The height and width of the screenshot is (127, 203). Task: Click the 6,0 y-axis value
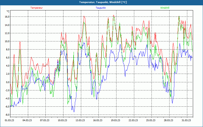[8, 58]
